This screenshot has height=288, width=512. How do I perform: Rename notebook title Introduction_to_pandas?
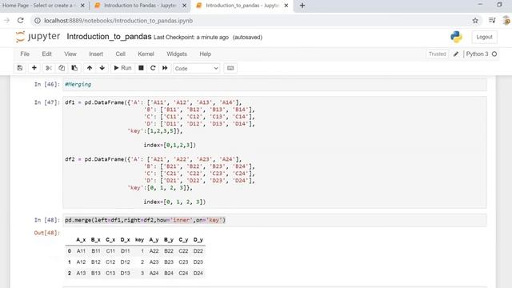click(x=109, y=37)
